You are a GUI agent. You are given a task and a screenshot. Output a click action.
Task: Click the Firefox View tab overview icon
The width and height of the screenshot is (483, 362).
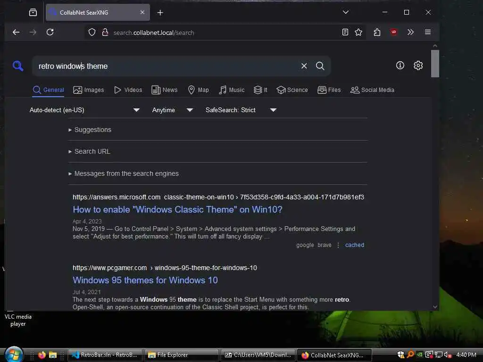click(33, 12)
